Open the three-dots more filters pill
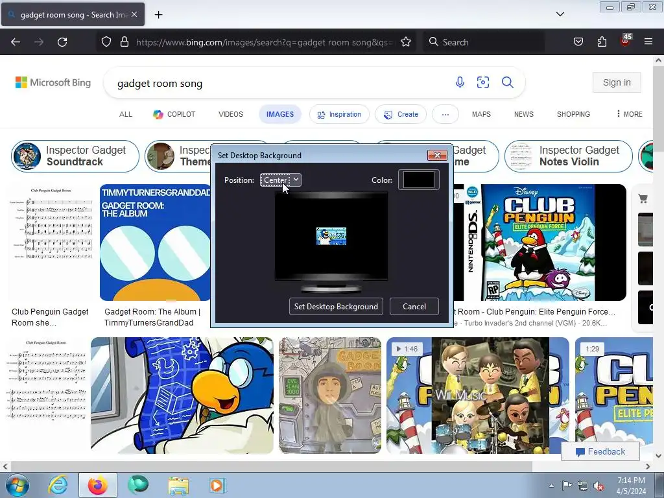Image resolution: width=664 pixels, height=498 pixels. (445, 114)
